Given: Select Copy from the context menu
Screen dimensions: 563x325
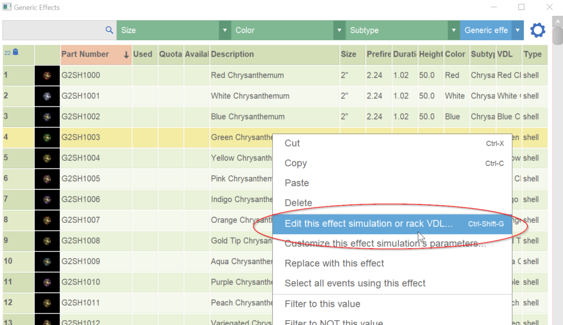Looking at the screenshot, I should tap(296, 163).
